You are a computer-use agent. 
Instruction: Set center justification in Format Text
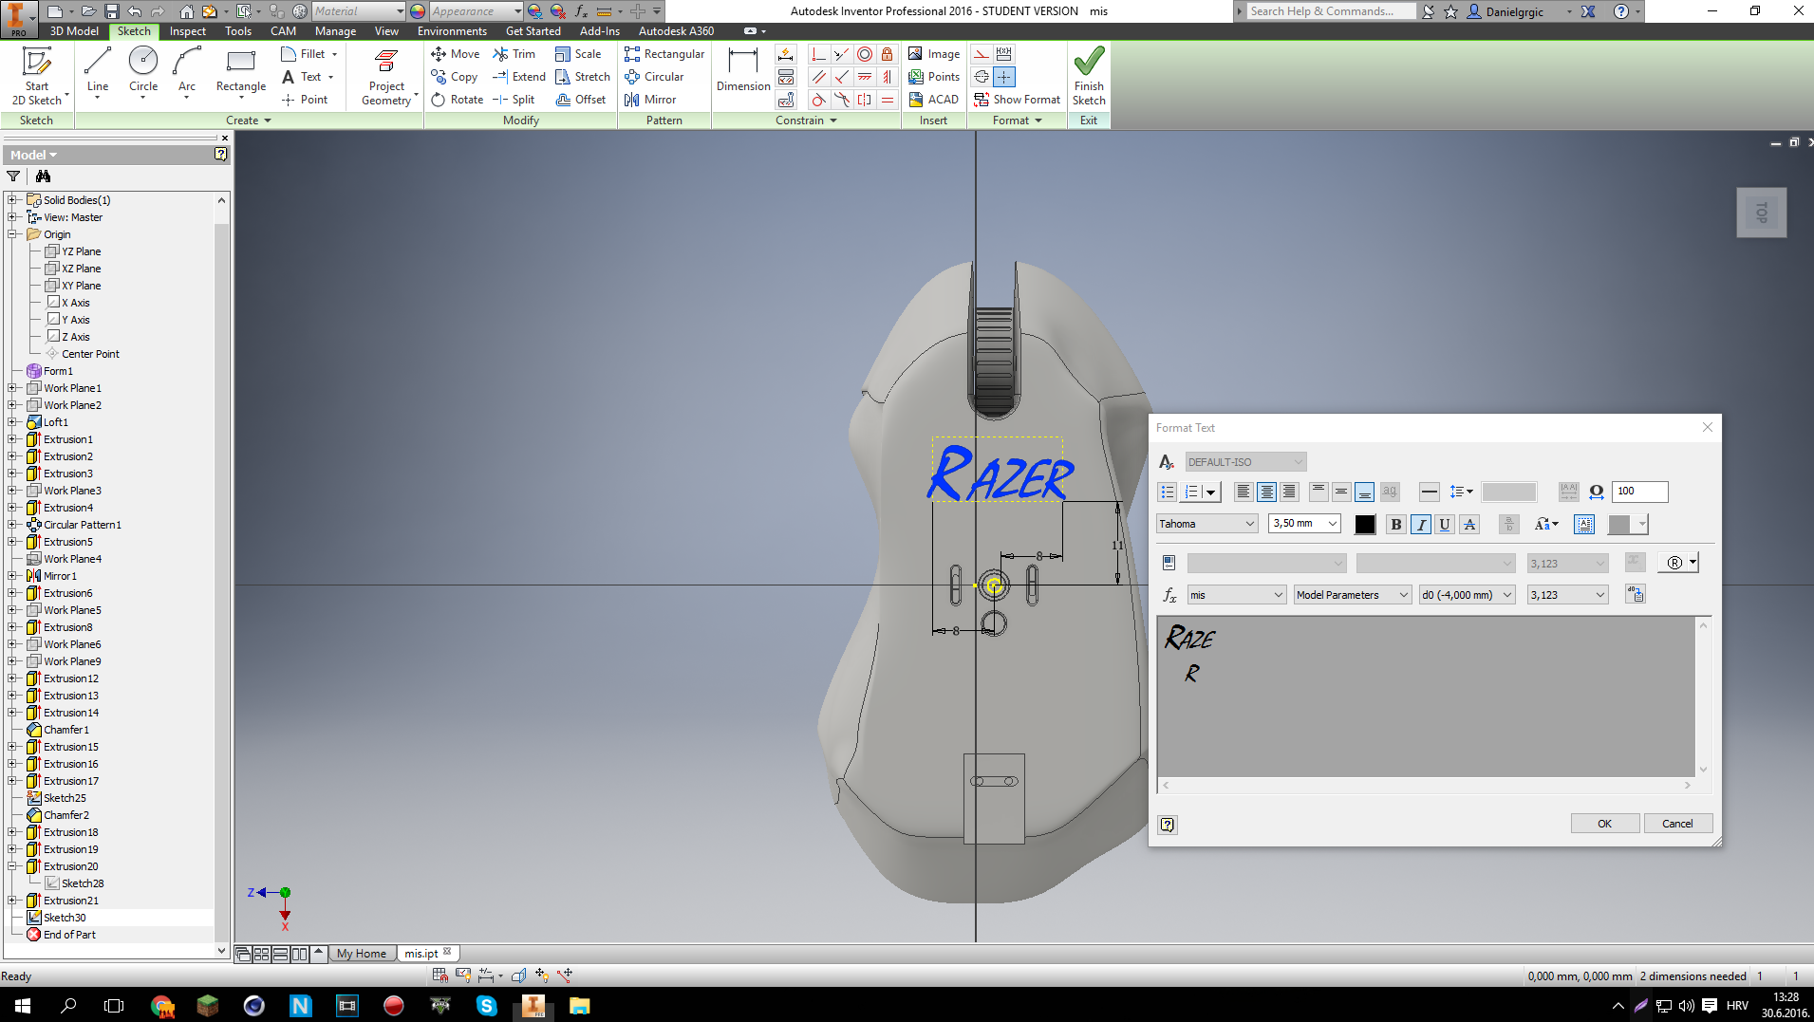(1267, 492)
